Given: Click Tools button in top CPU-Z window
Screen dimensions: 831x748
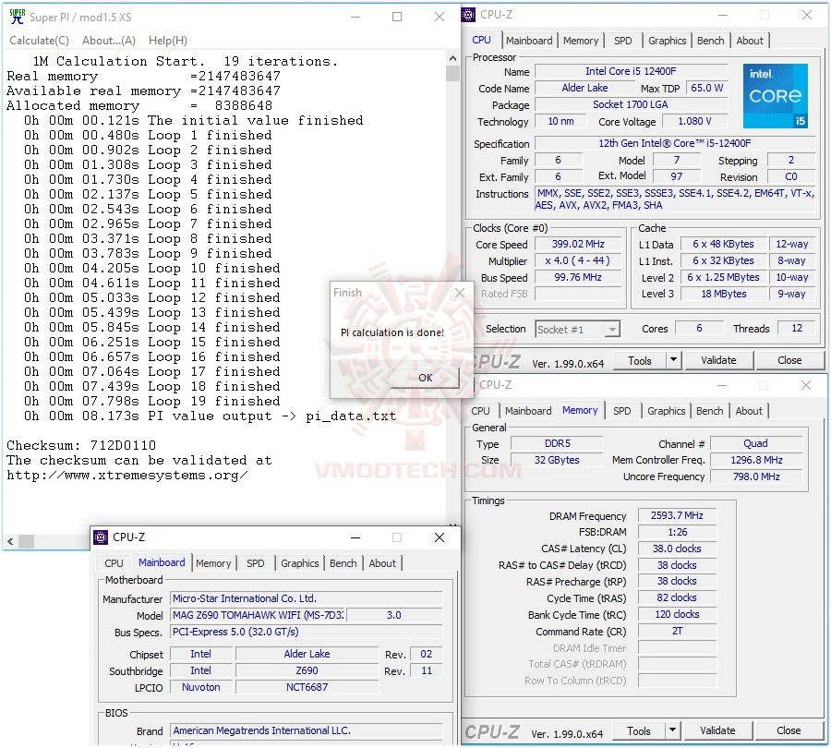Looking at the screenshot, I should [x=639, y=360].
